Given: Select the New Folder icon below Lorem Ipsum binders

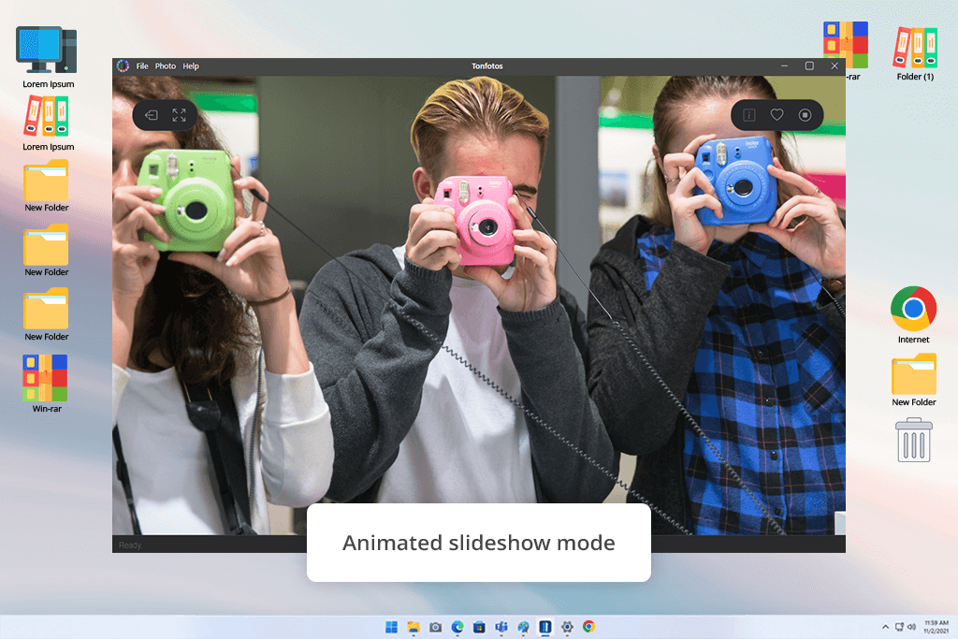Looking at the screenshot, I should (47, 186).
